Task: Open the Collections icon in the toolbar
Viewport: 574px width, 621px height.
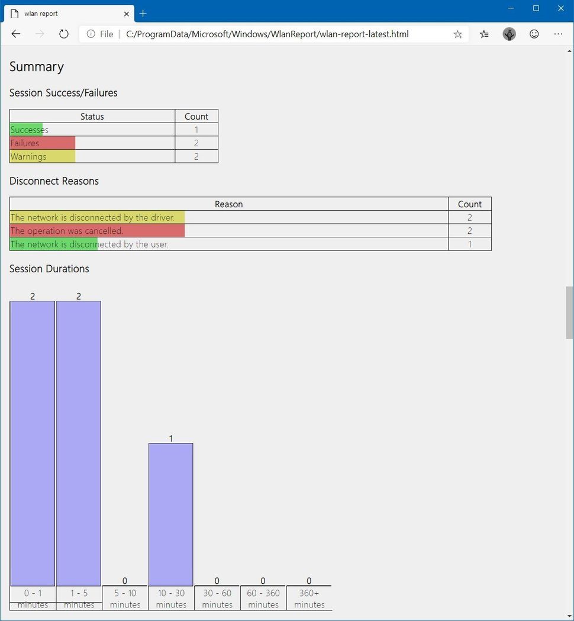Action: (x=484, y=34)
